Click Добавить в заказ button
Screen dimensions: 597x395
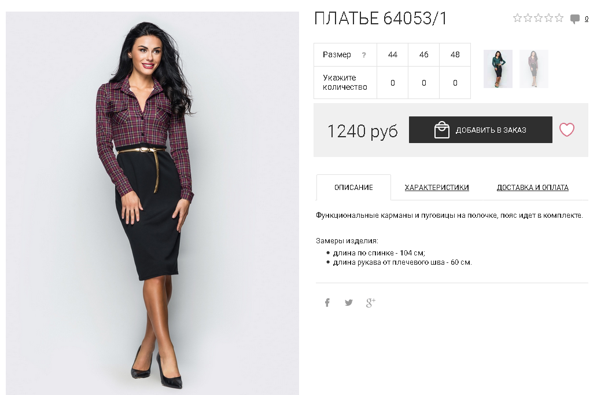pyautogui.click(x=481, y=130)
